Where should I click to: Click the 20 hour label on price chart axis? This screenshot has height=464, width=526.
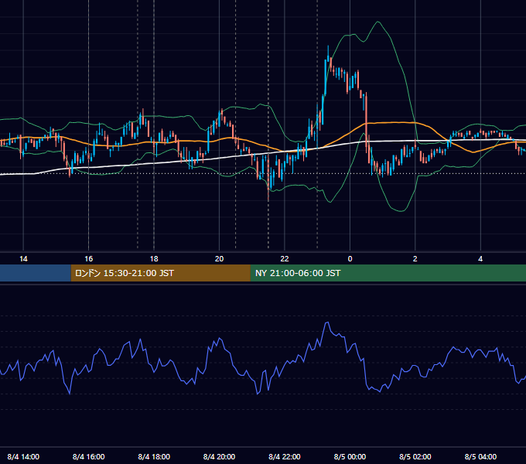(x=219, y=259)
